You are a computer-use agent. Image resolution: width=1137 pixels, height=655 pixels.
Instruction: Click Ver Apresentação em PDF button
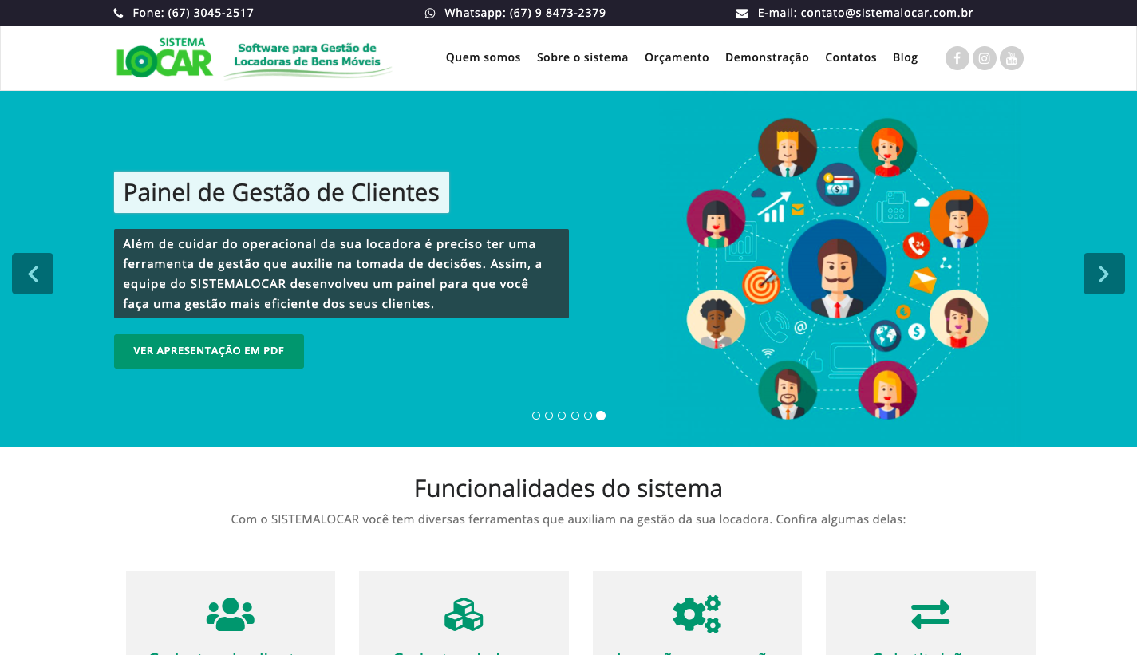(209, 351)
